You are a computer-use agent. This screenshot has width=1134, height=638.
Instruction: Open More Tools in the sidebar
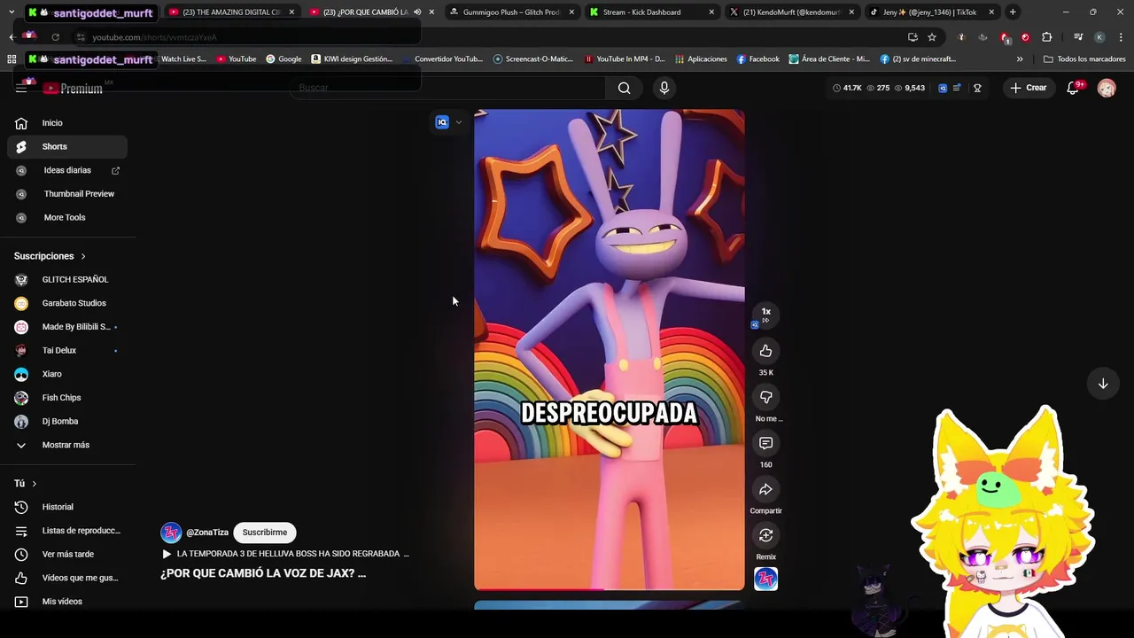point(67,217)
